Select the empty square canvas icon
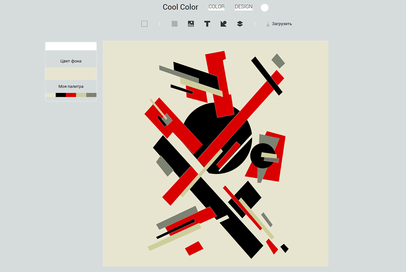 click(x=144, y=24)
